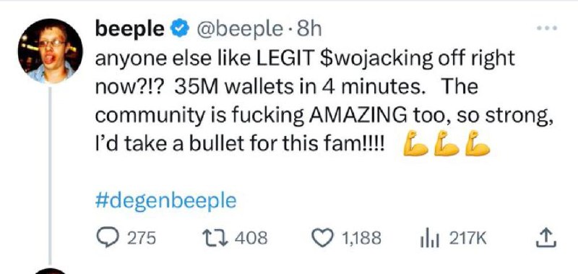Click the 275 replies count

(x=142, y=239)
